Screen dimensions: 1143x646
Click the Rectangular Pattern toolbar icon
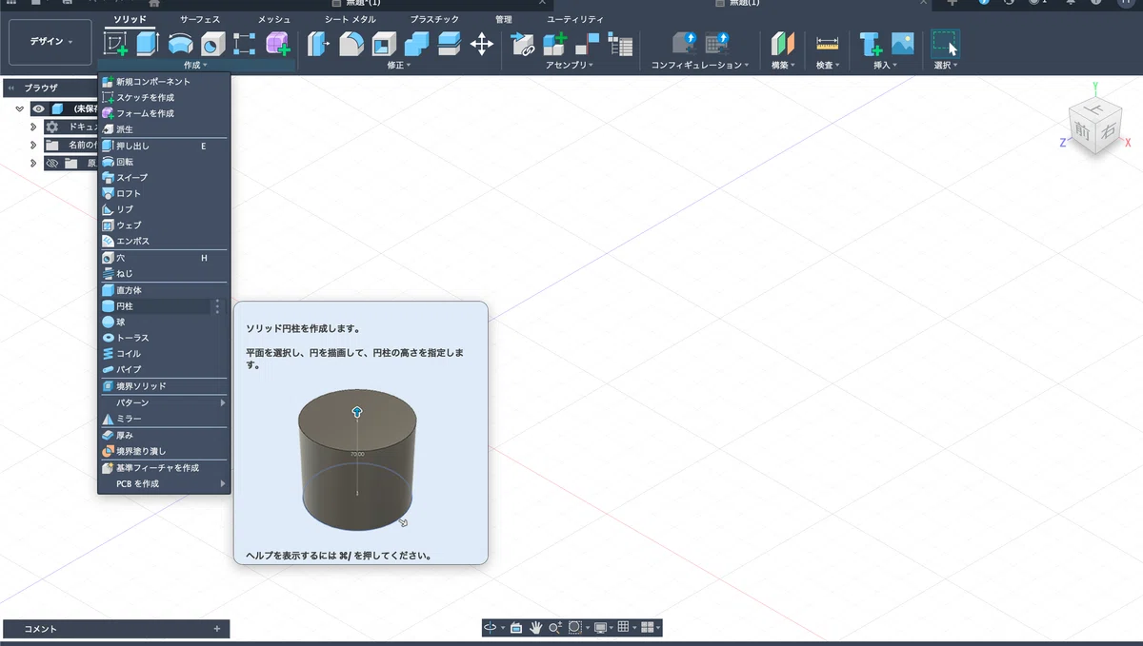(x=245, y=44)
